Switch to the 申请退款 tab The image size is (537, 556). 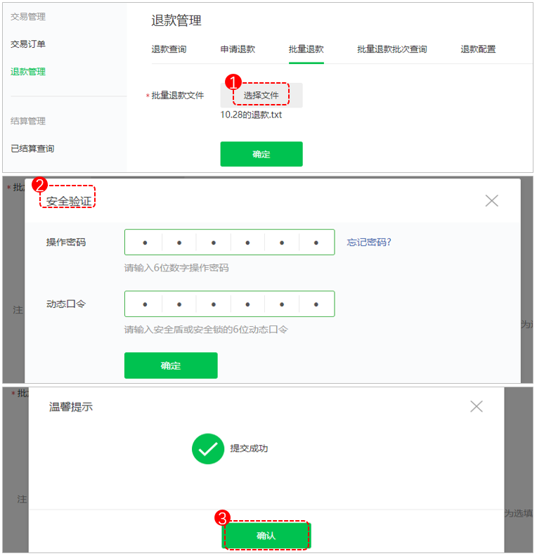(x=238, y=49)
